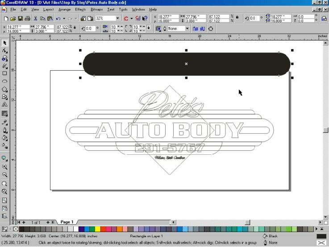Viewport: 329px width, 247px height.
Task: Expand the application launcher dropdown arrow
Action: click(132, 18)
